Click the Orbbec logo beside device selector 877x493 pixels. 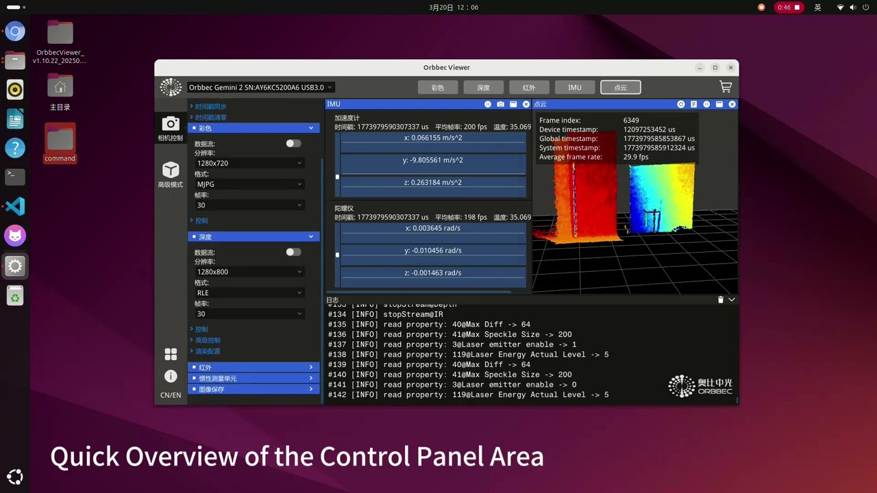(x=171, y=87)
